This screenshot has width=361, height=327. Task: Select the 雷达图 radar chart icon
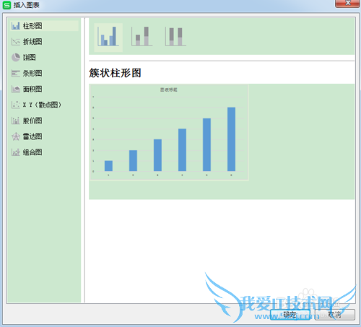(x=16, y=136)
